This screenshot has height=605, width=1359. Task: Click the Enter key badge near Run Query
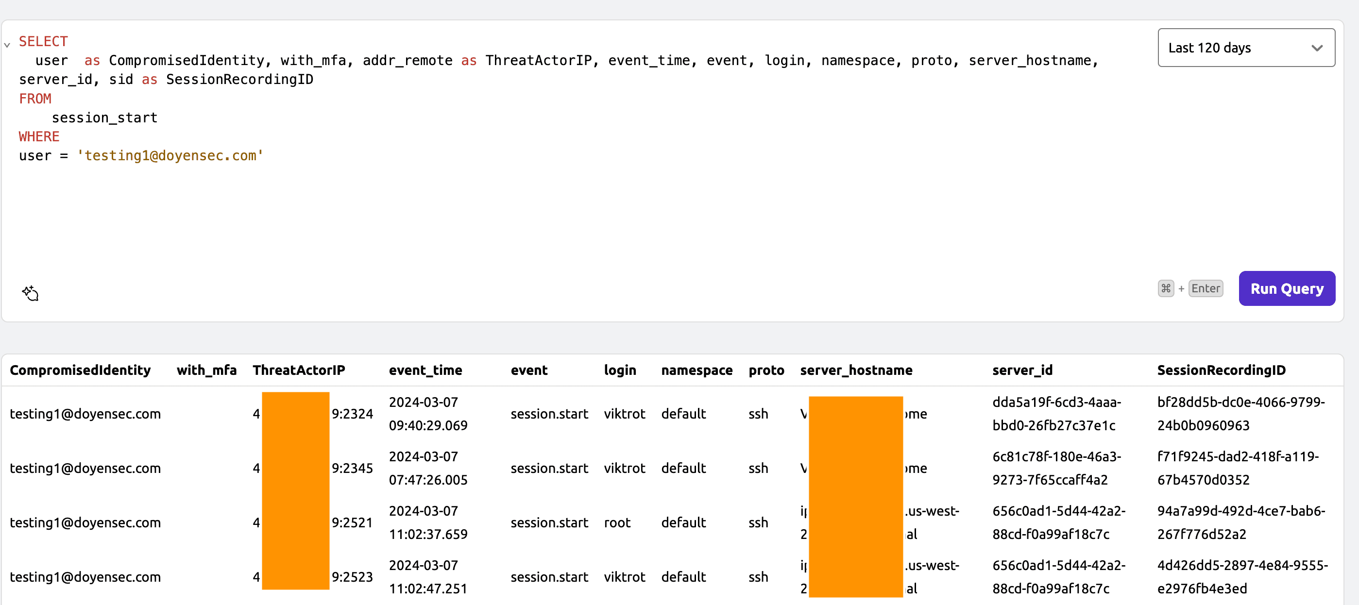[1206, 288]
